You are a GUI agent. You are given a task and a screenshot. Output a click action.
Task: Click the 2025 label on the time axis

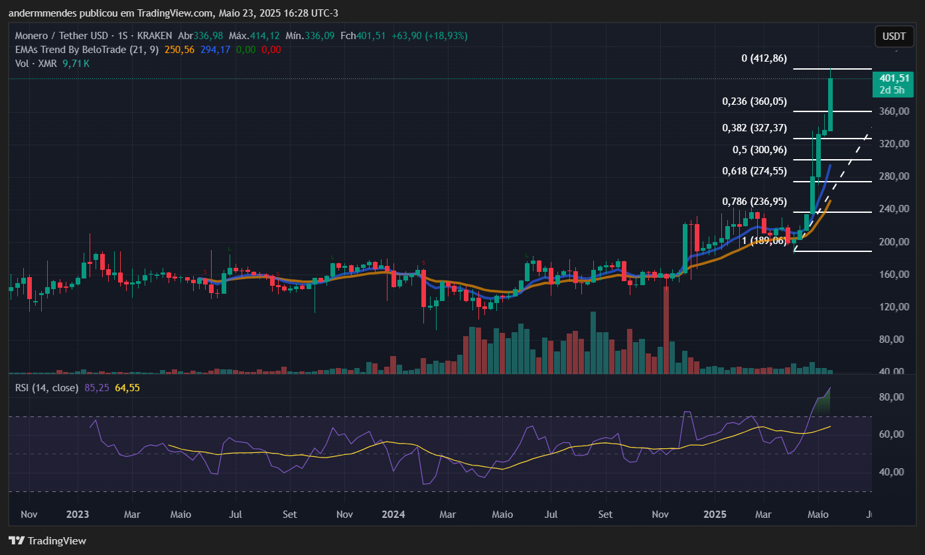click(716, 515)
